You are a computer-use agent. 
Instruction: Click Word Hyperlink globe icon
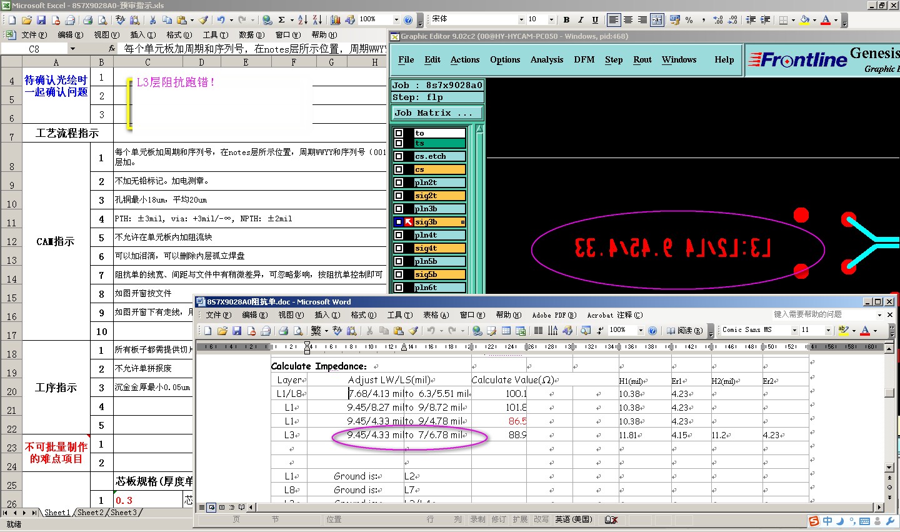[x=477, y=330]
